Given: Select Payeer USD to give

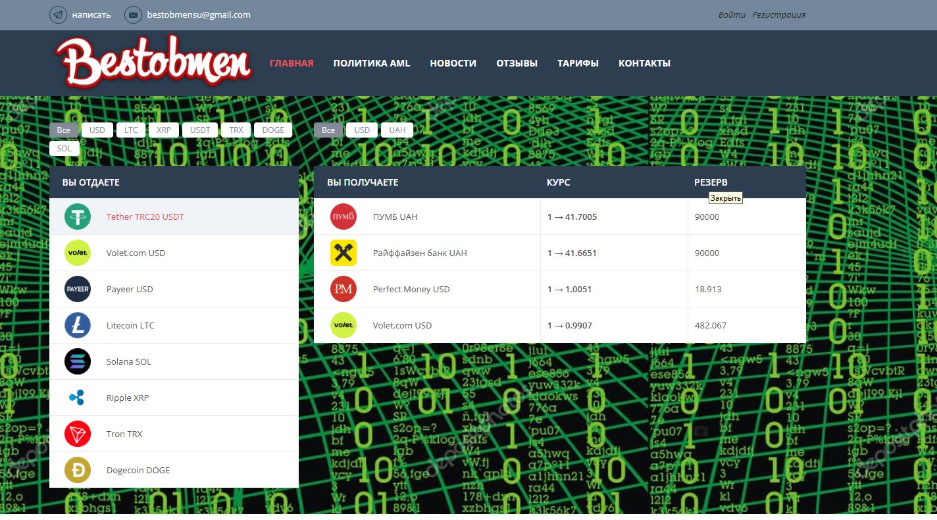Looking at the screenshot, I should [174, 289].
